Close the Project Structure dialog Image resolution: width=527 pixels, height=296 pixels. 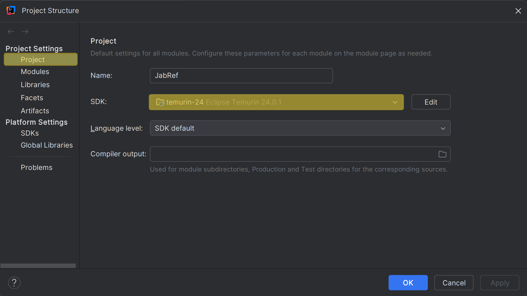[x=518, y=11]
